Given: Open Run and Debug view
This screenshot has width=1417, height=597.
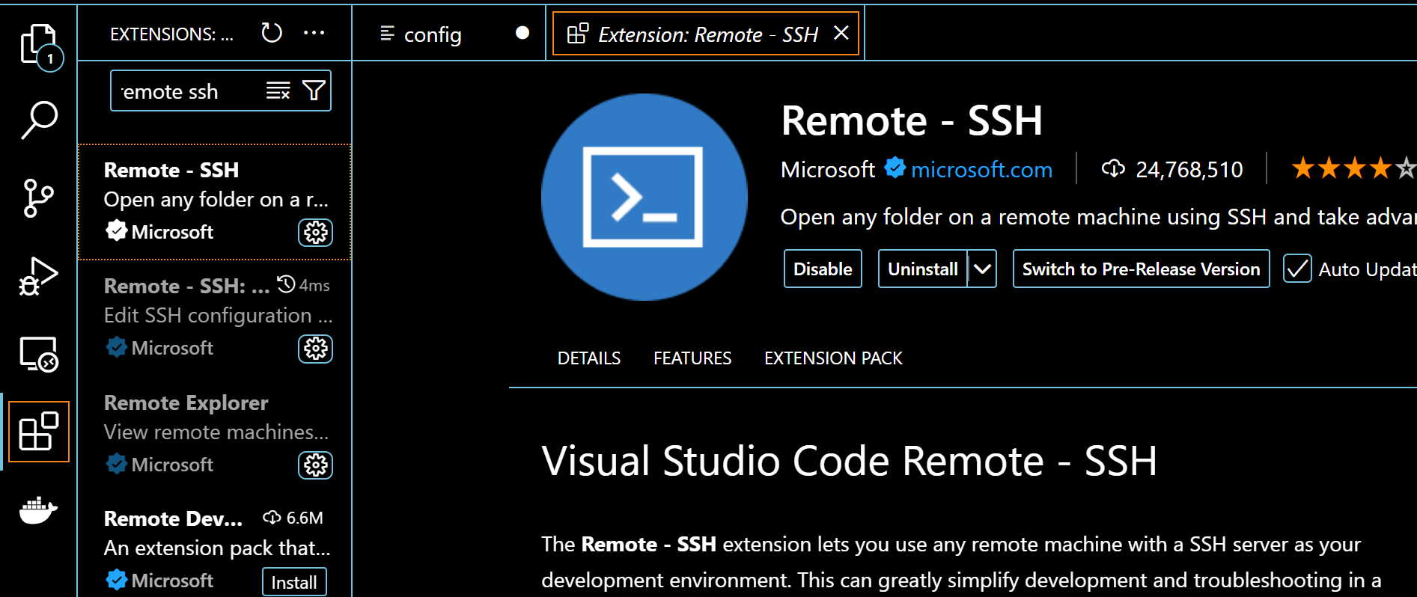Looking at the screenshot, I should click(39, 276).
